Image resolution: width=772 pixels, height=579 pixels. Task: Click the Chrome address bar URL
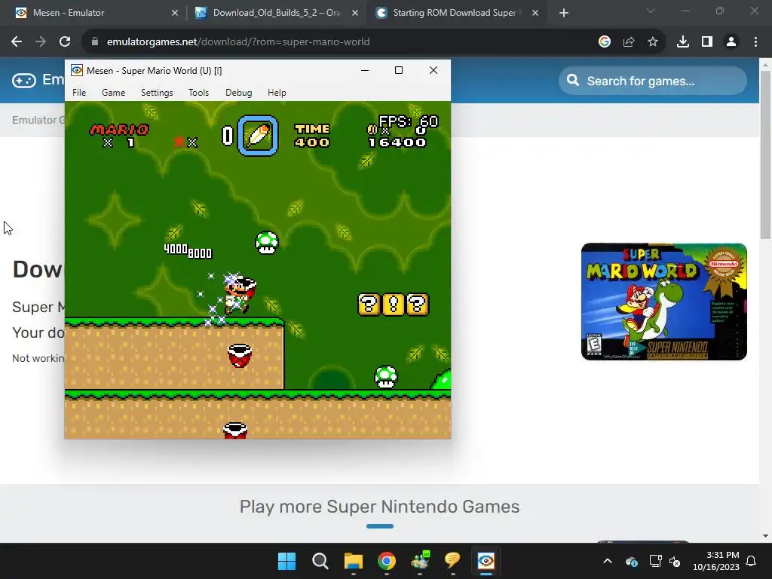[x=237, y=42]
